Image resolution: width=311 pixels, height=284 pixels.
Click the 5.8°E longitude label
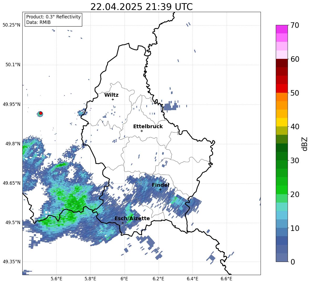click(x=90, y=279)
